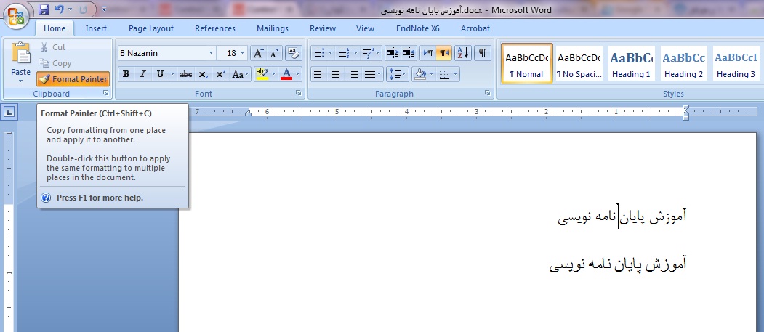Click the Grow Font icon
This screenshot has height=332, width=764.
[258, 53]
